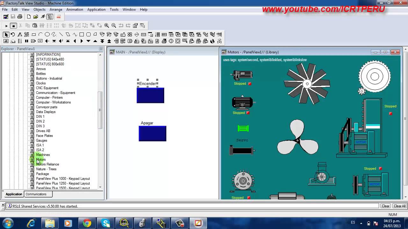Open the Tools menu
The image size is (408, 229).
[114, 10]
